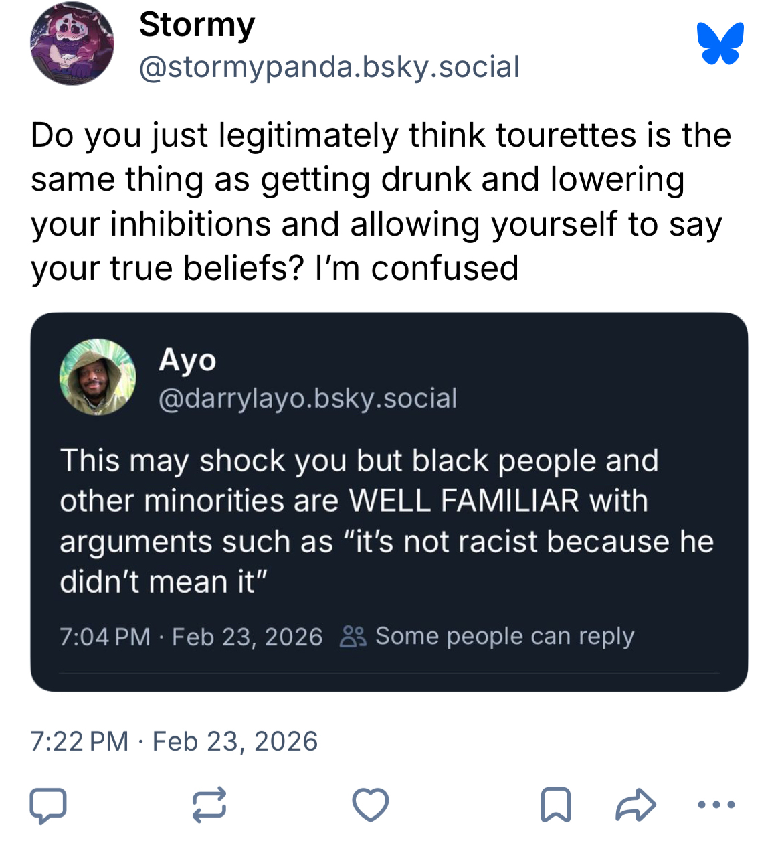
Task: Click the Some people can reply label
Action: click(x=504, y=636)
